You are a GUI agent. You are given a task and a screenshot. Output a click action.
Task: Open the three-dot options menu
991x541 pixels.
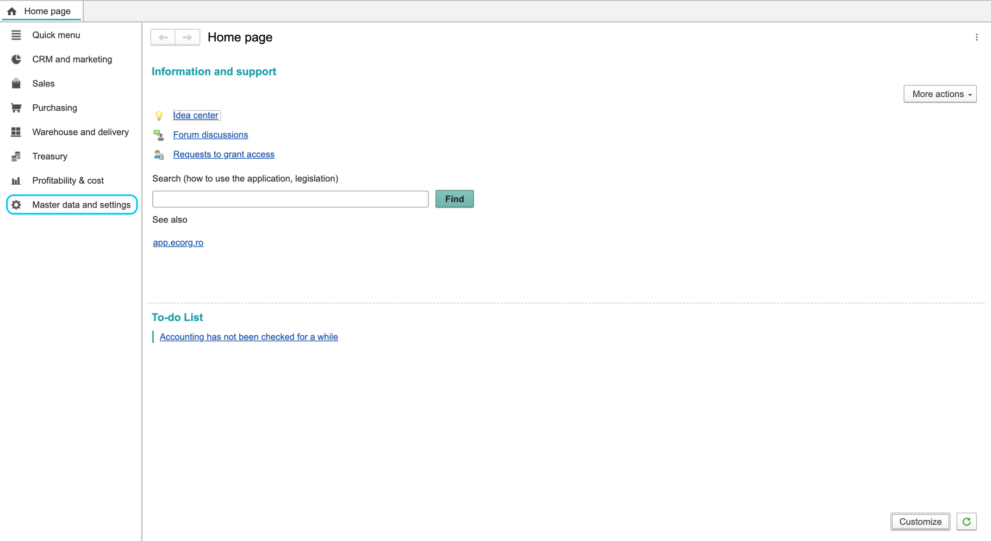click(976, 37)
